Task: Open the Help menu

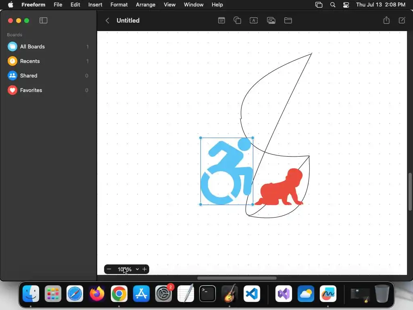Action: pos(217,5)
